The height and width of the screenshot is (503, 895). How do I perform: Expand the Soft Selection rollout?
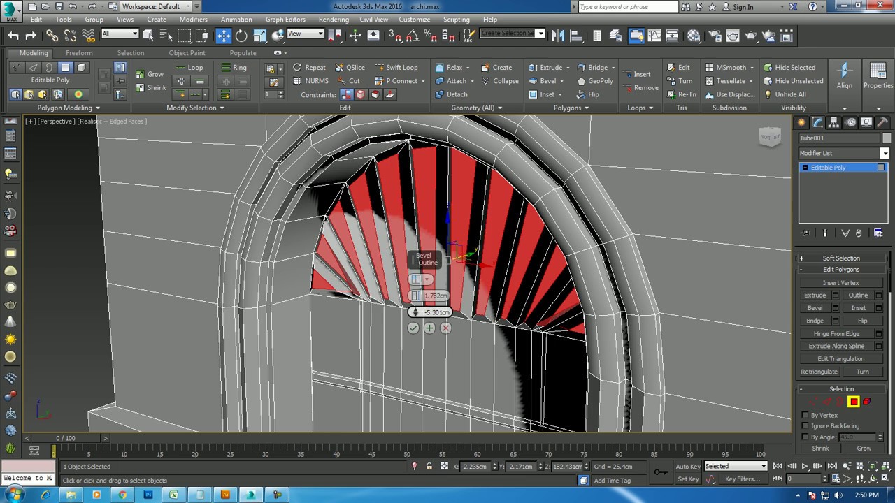tap(841, 258)
